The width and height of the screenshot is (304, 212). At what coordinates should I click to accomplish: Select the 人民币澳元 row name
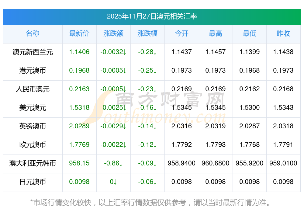click(x=33, y=89)
